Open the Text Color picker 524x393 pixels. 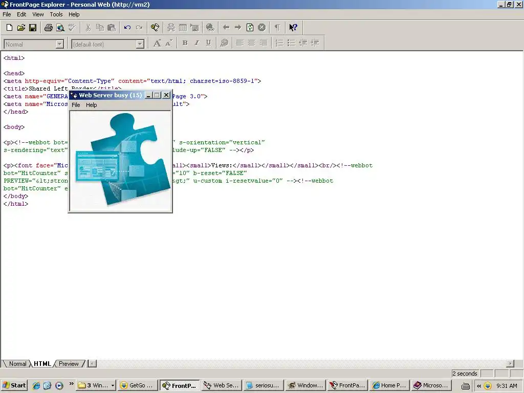point(224,43)
